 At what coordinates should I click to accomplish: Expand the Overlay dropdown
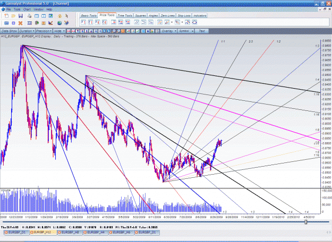coord(168,31)
